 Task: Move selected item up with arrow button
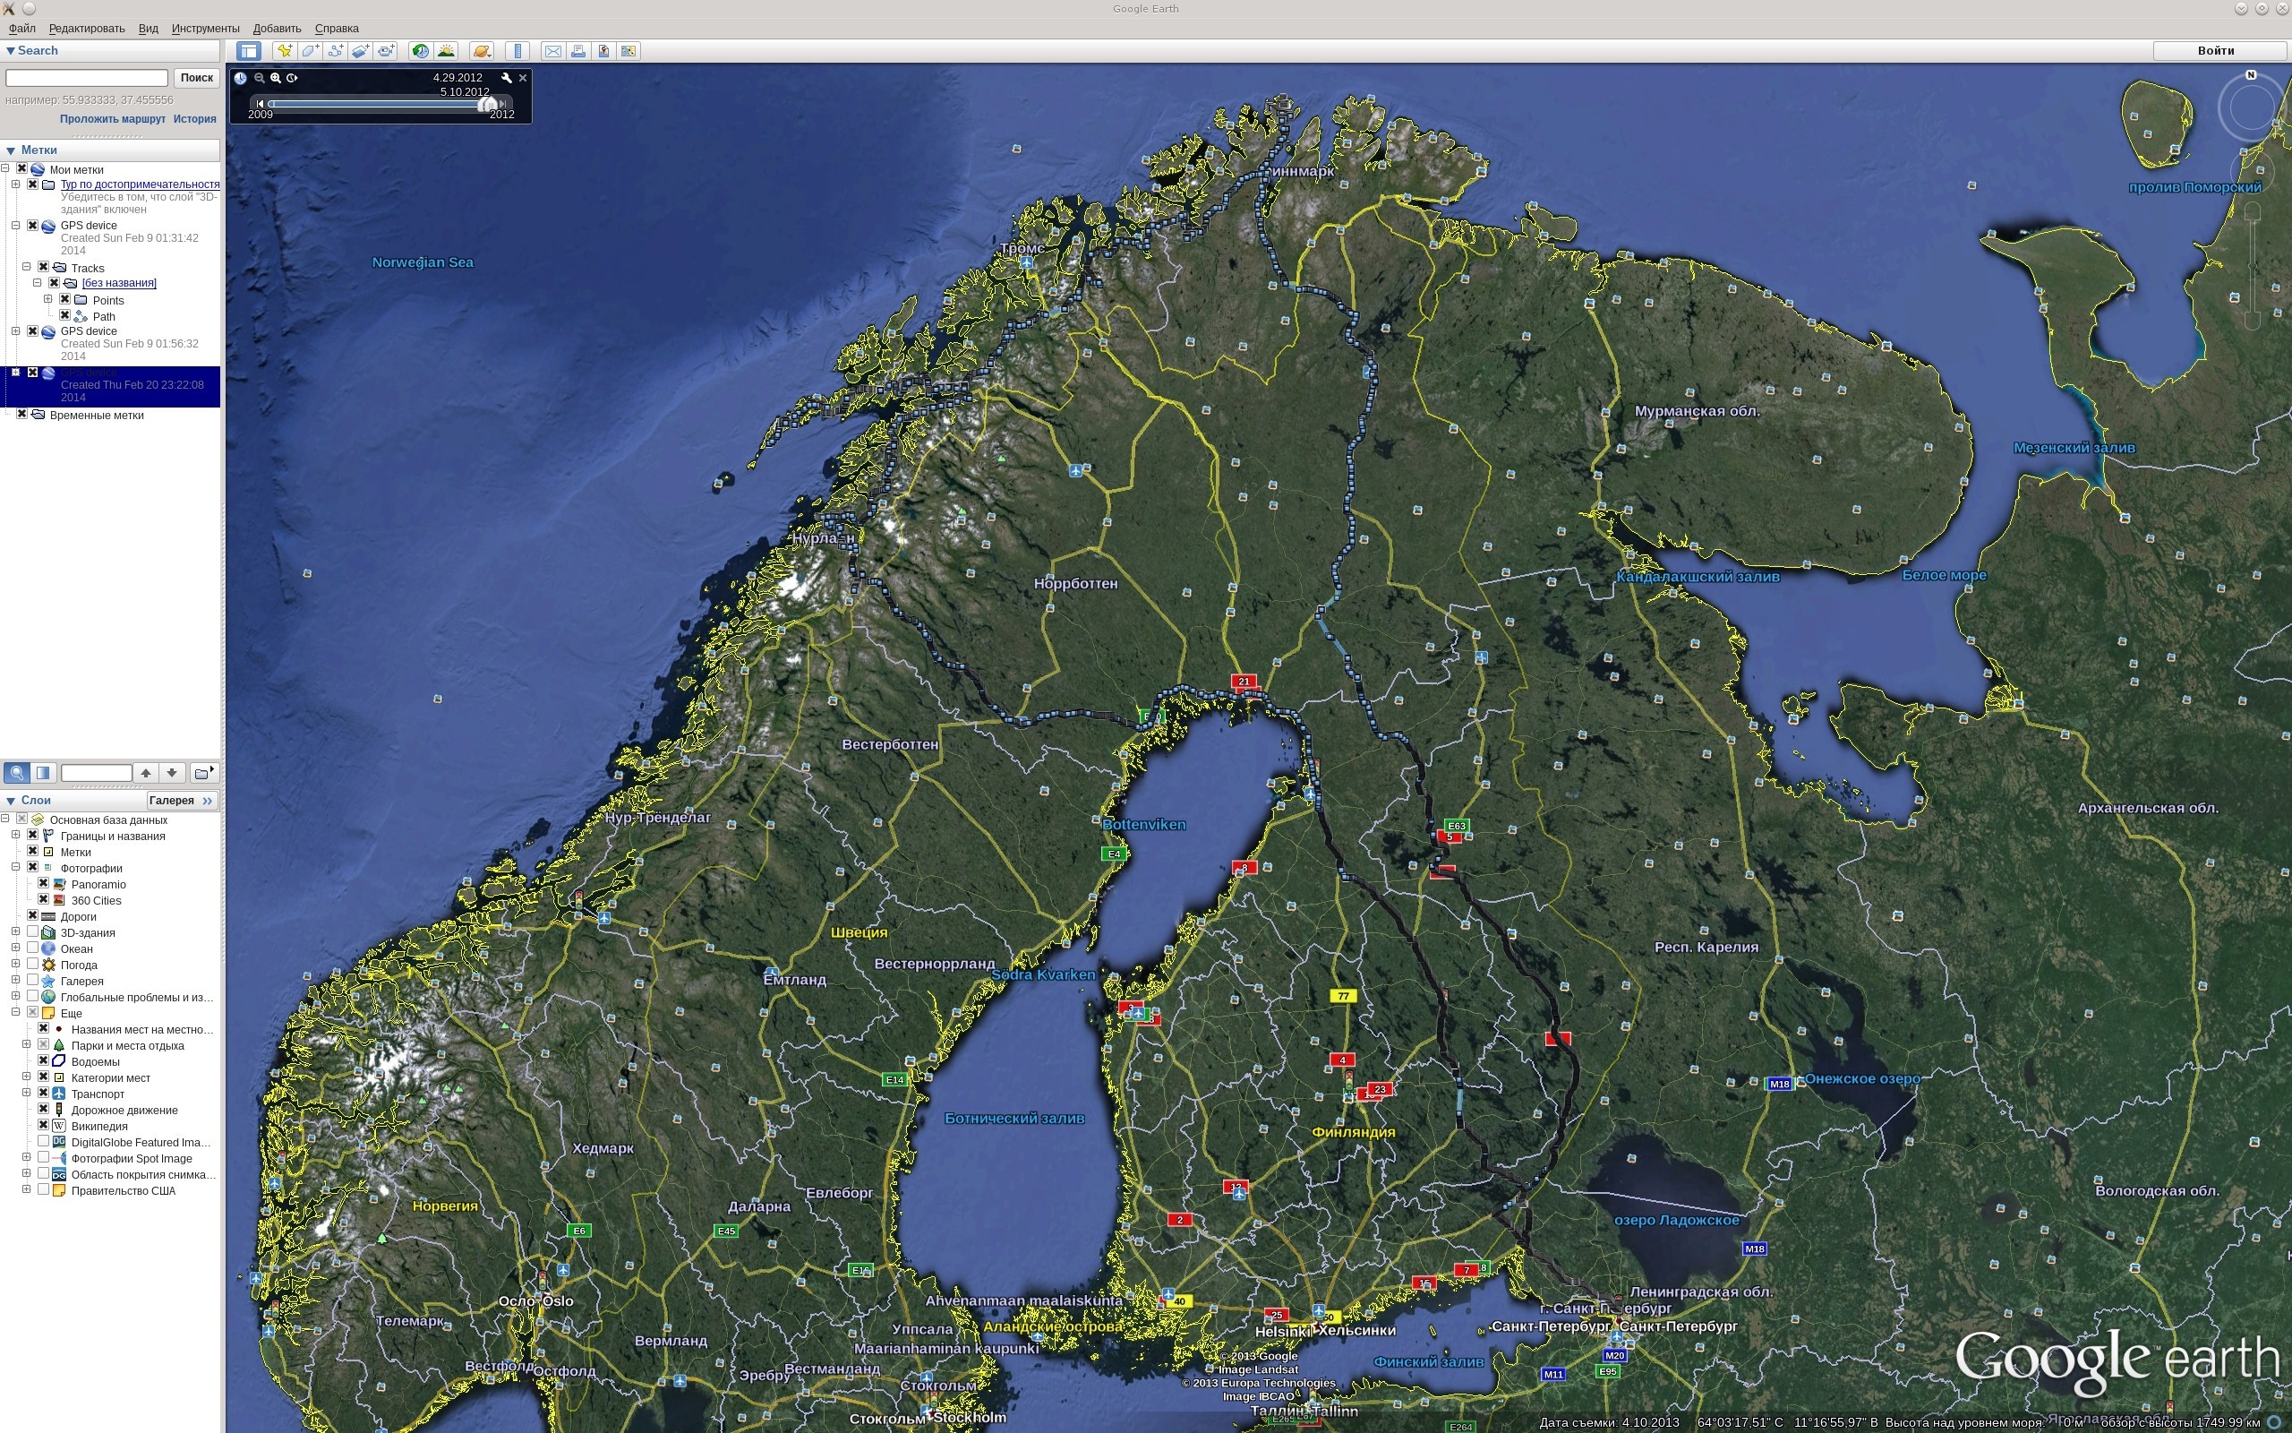click(146, 773)
